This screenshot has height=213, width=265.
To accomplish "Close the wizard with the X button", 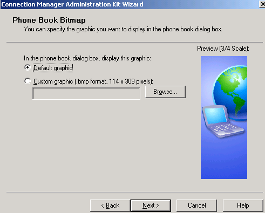I will coord(262,4).
